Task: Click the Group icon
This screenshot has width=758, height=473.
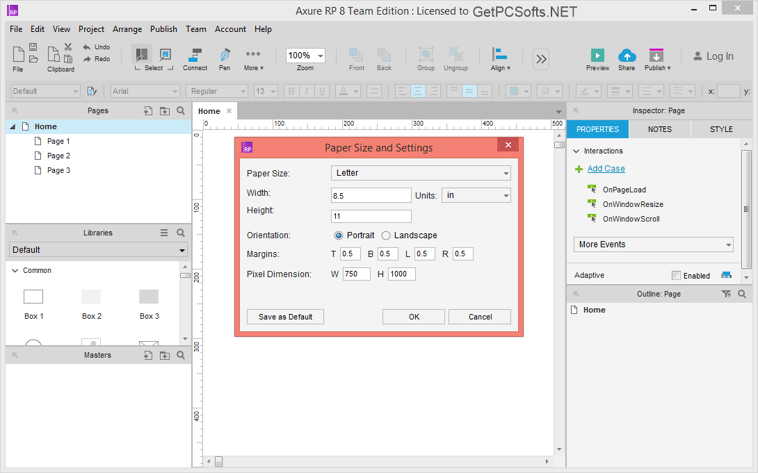Action: (426, 55)
